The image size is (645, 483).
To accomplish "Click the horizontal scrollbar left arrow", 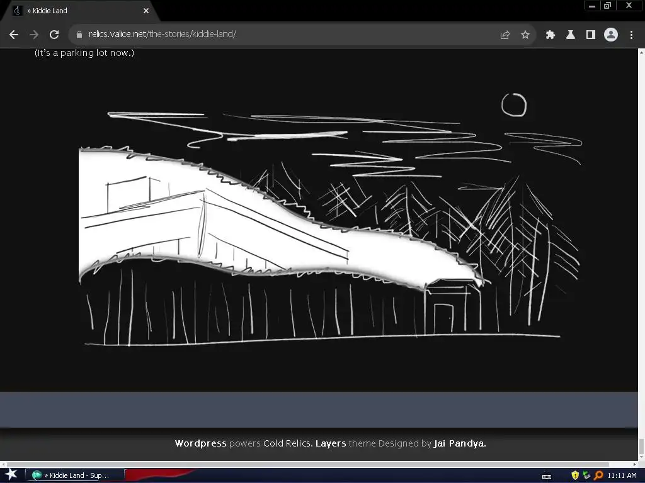I will coord(3,465).
